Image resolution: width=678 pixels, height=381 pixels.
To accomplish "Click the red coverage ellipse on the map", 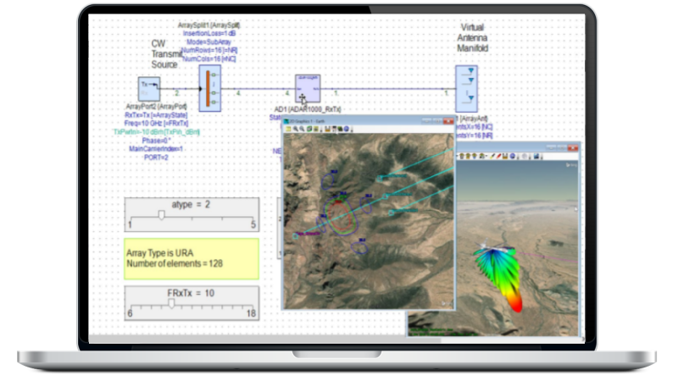I will point(339,216).
